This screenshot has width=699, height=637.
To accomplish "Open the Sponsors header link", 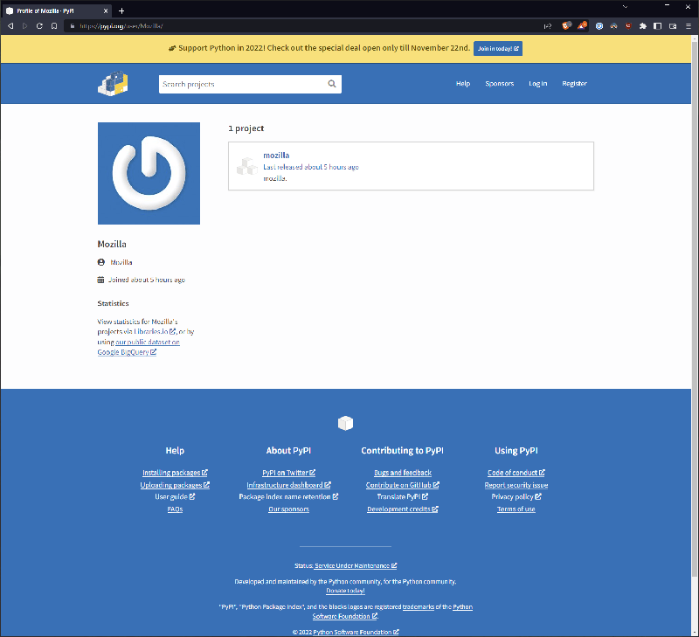I will click(x=499, y=83).
